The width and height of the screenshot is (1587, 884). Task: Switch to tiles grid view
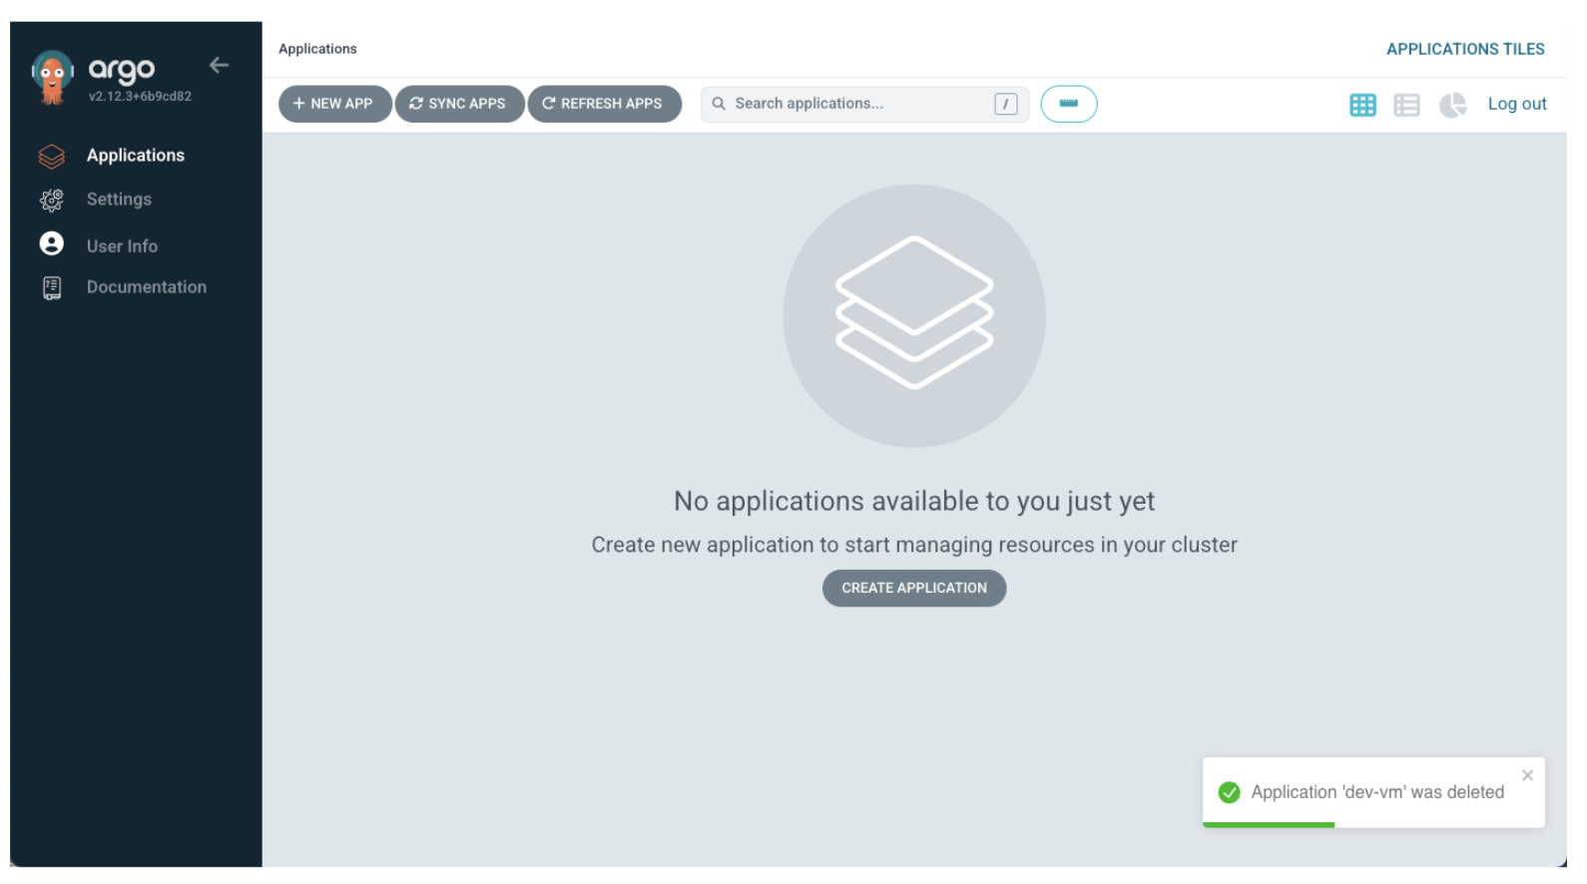[x=1362, y=105]
